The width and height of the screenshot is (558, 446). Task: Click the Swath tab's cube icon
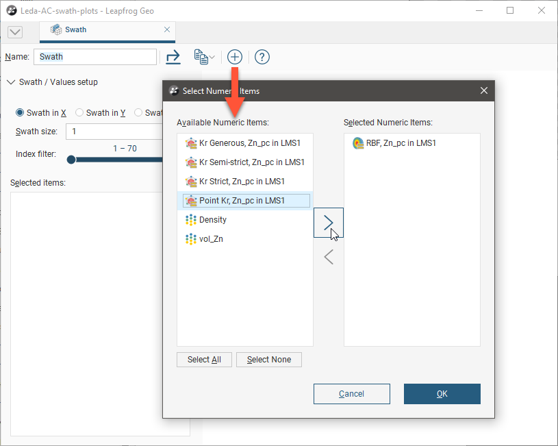(56, 29)
